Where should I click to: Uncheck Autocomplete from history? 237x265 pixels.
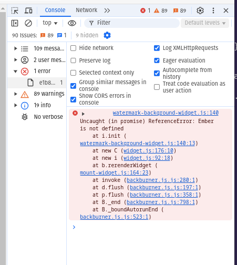pos(157,73)
